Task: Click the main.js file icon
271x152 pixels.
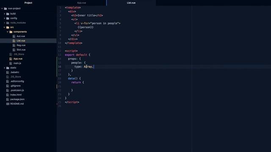Action: [x=11, y=63]
